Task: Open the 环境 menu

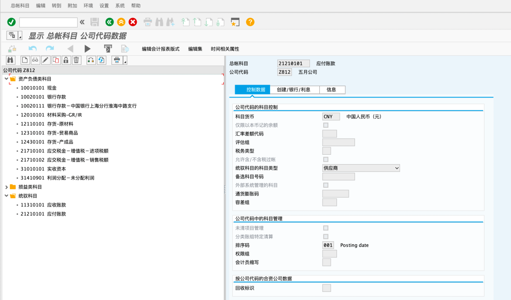Action: click(x=88, y=6)
